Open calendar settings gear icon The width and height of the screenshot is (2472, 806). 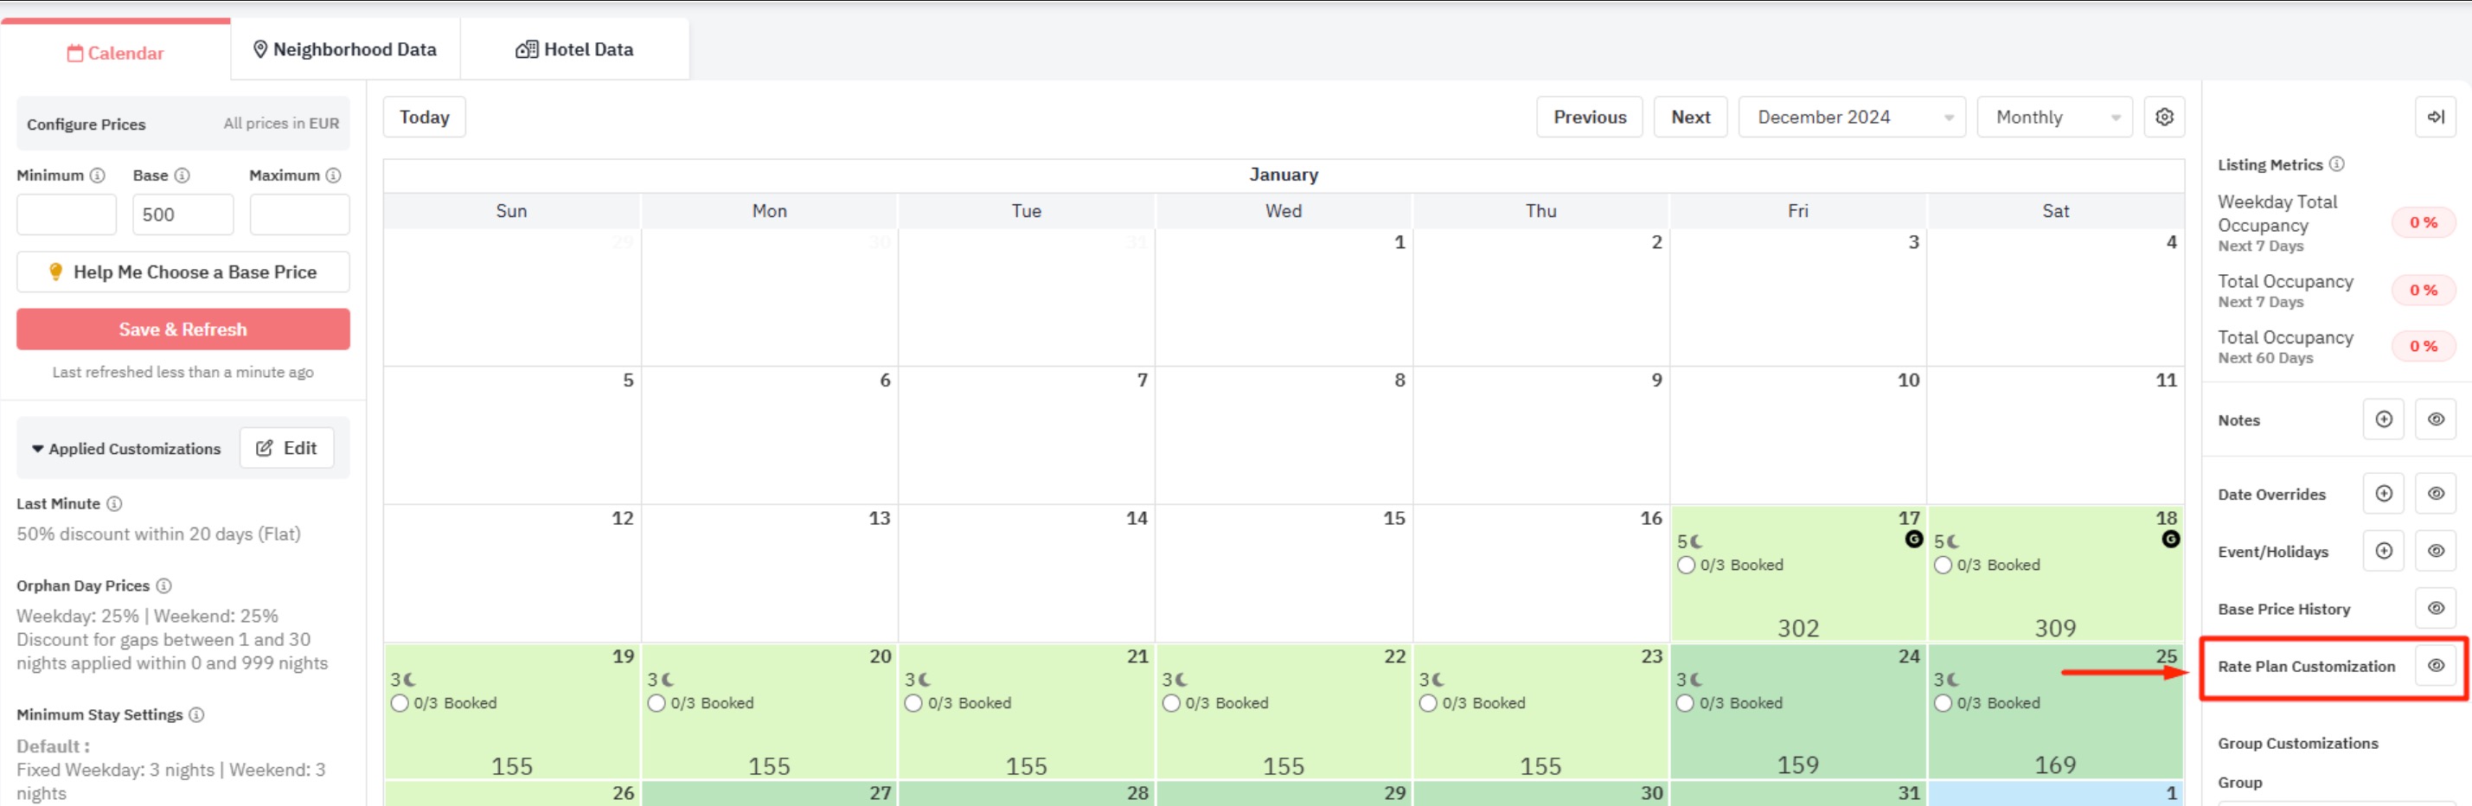2164,117
